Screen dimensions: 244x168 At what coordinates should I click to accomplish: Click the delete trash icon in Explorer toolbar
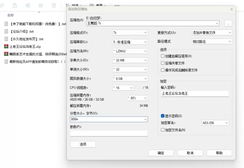(x=54, y=5)
